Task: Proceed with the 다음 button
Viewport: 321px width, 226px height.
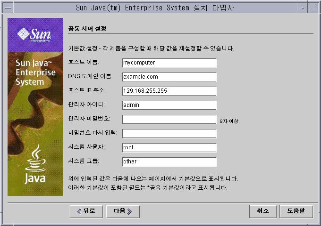Action: (x=123, y=211)
